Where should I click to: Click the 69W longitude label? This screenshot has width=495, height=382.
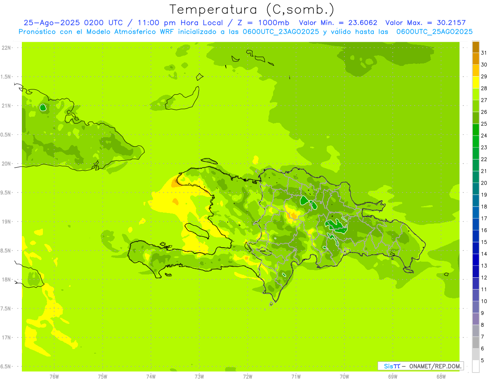pyautogui.click(x=393, y=376)
